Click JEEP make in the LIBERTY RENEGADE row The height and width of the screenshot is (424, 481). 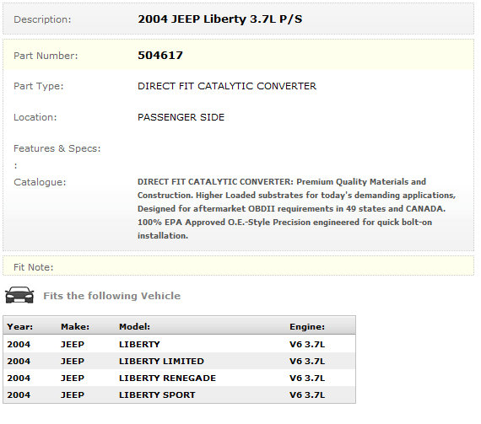coord(73,378)
